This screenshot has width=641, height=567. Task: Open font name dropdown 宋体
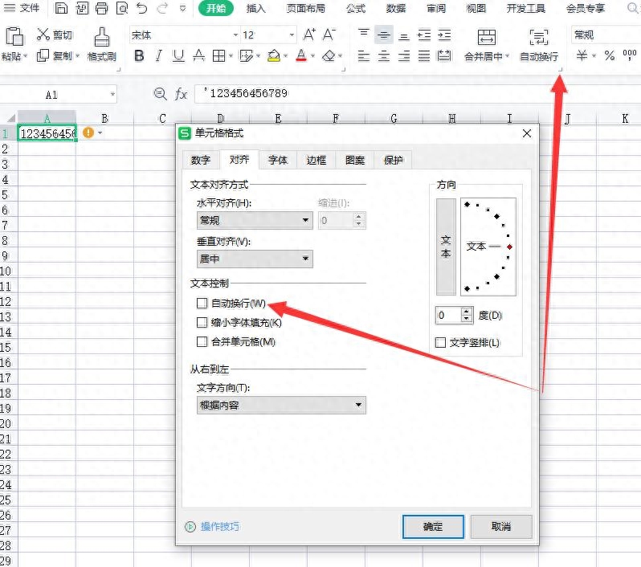tap(235, 35)
